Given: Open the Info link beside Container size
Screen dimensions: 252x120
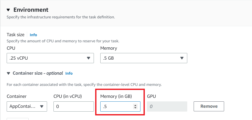Looking at the screenshot, I should coord(69,73).
